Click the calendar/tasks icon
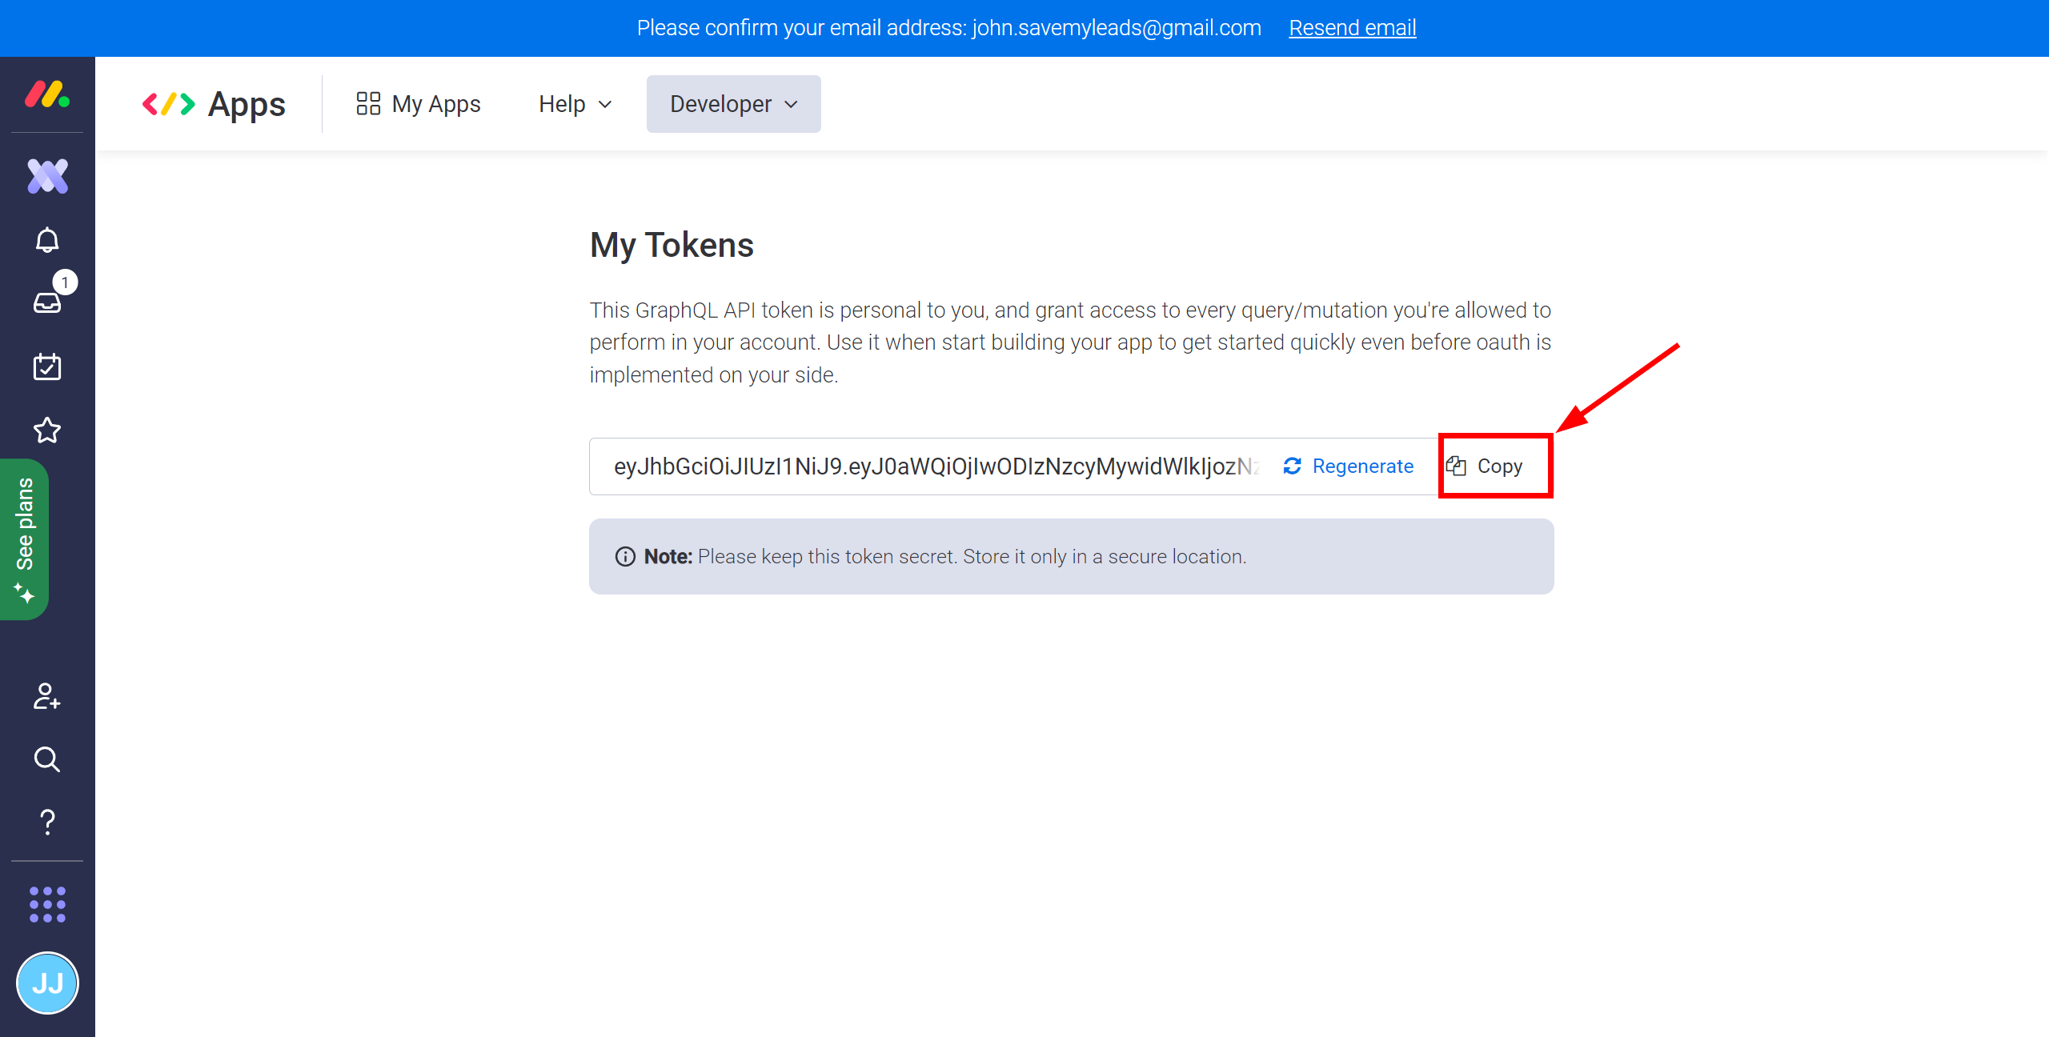 [46, 366]
